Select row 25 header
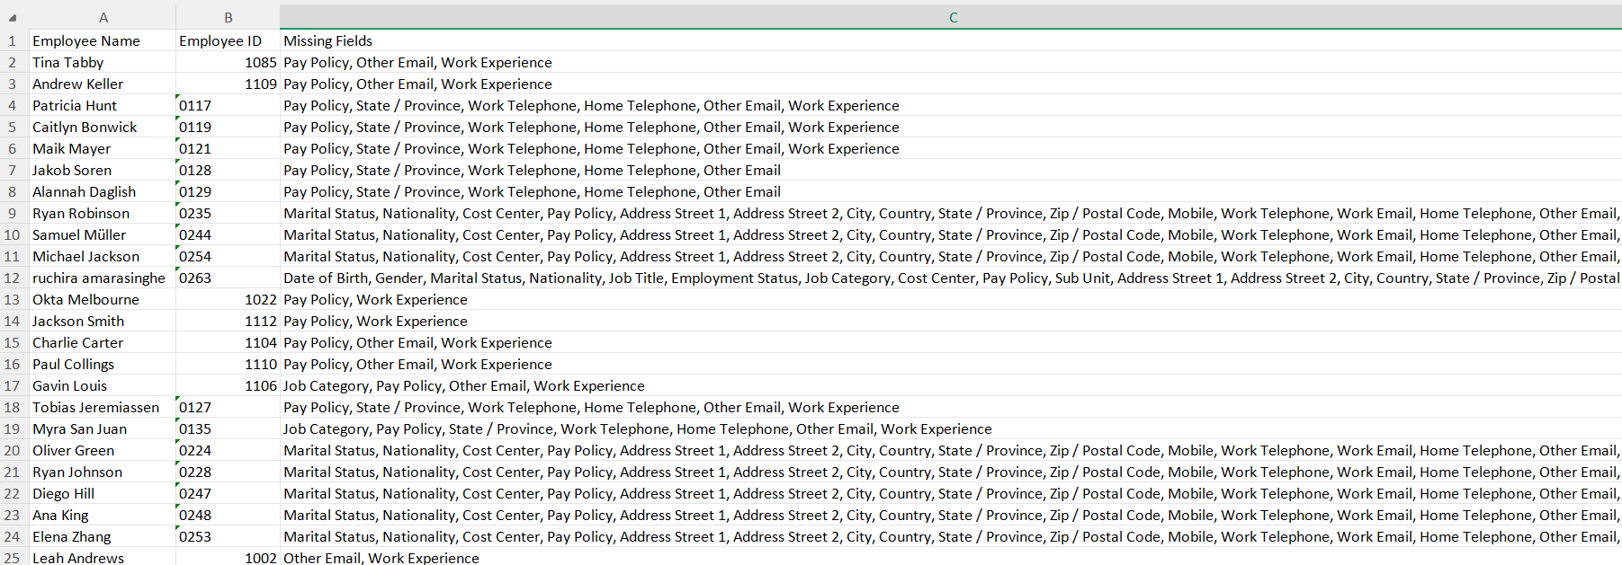This screenshot has height=565, width=1622. [13, 558]
